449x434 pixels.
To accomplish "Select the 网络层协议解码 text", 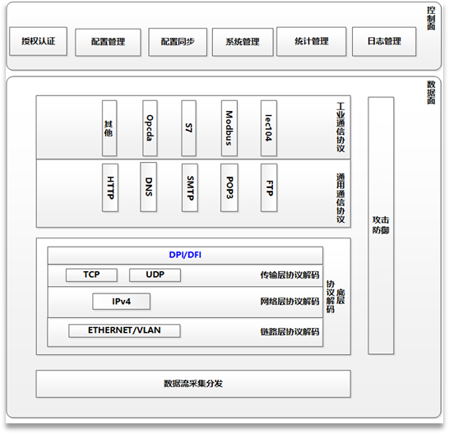I will (289, 302).
